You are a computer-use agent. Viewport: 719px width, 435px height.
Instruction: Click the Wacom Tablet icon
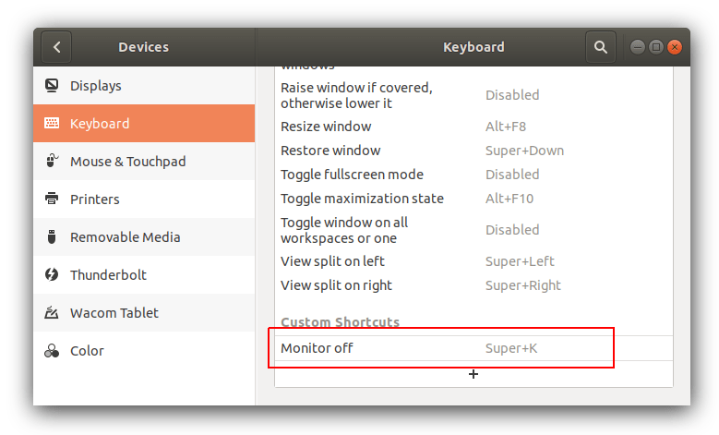click(53, 313)
